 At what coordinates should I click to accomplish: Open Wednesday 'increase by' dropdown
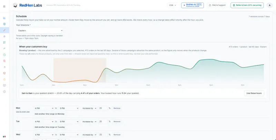[x=89, y=135]
